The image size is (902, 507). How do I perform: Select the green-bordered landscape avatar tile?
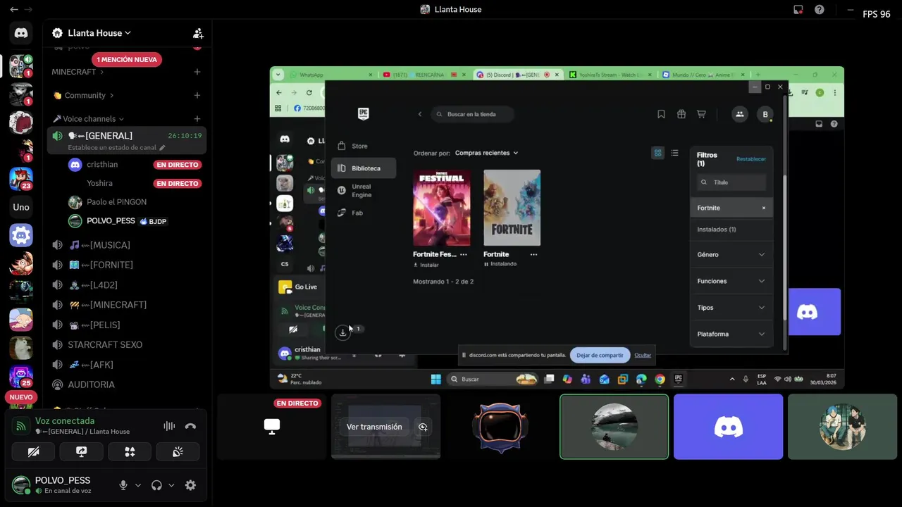[614, 427]
